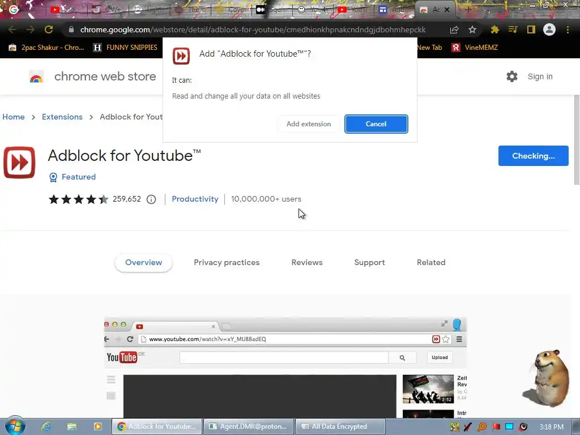Share this page via address bar icon
Image resolution: width=580 pixels, height=435 pixels.
[x=454, y=29]
